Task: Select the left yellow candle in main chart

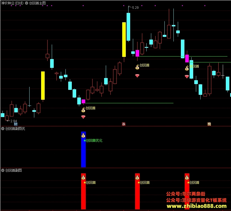Action: (43, 85)
